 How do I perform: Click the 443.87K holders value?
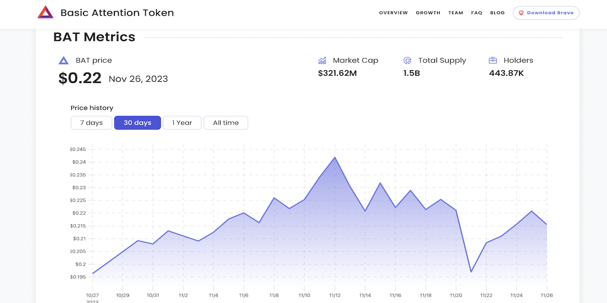point(506,73)
